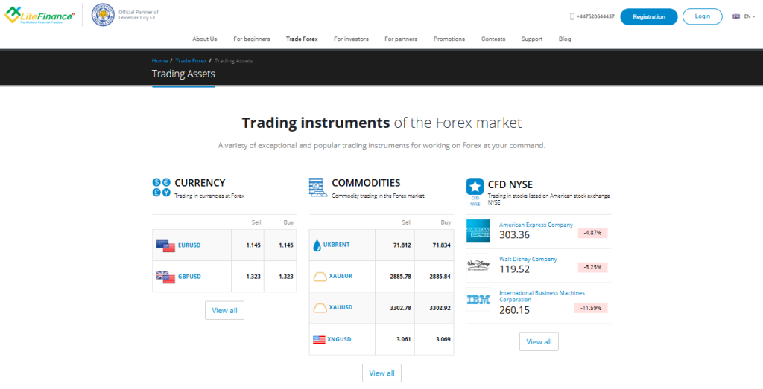Open Walt Disney Company link
Image resolution: width=763 pixels, height=389 pixels.
[x=528, y=260]
